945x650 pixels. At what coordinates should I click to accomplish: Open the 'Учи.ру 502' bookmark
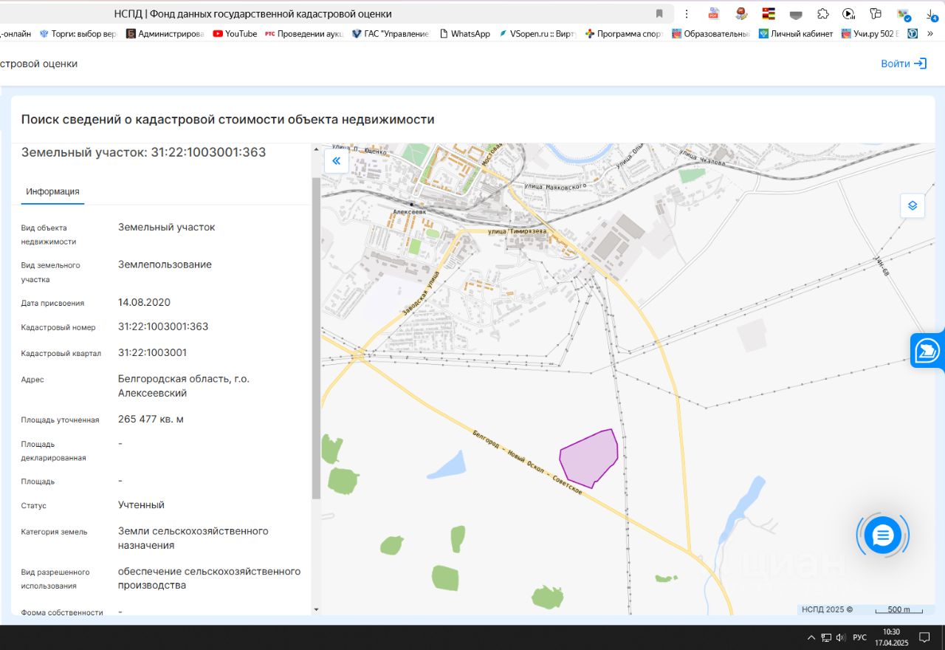[x=871, y=34]
